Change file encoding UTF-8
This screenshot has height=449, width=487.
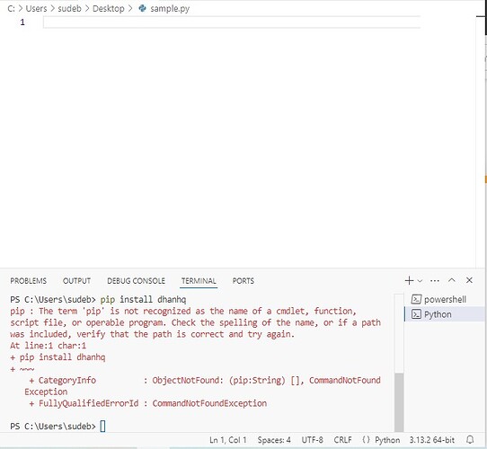312,440
